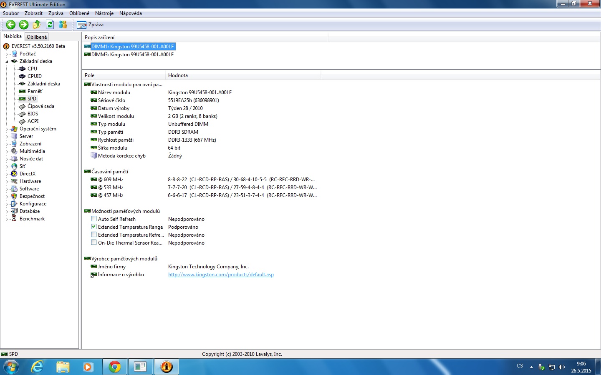
Task: Collapse the Základní deska tree node
Action: pyautogui.click(x=7, y=61)
